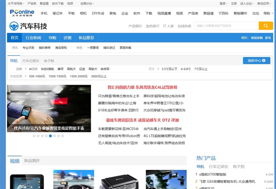The height and width of the screenshot is (189, 276).
Task: Select the 评测 tab in blue bar
Action: (x=67, y=38)
